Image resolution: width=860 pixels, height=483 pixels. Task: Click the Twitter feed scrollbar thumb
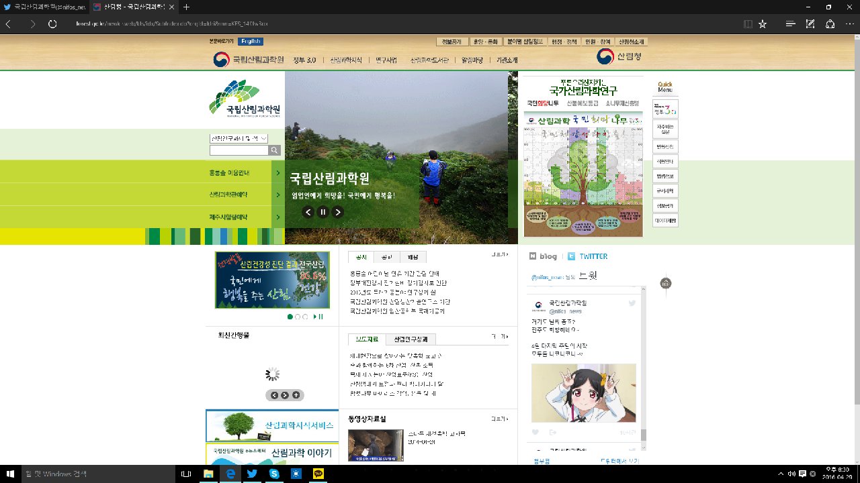pyautogui.click(x=644, y=435)
